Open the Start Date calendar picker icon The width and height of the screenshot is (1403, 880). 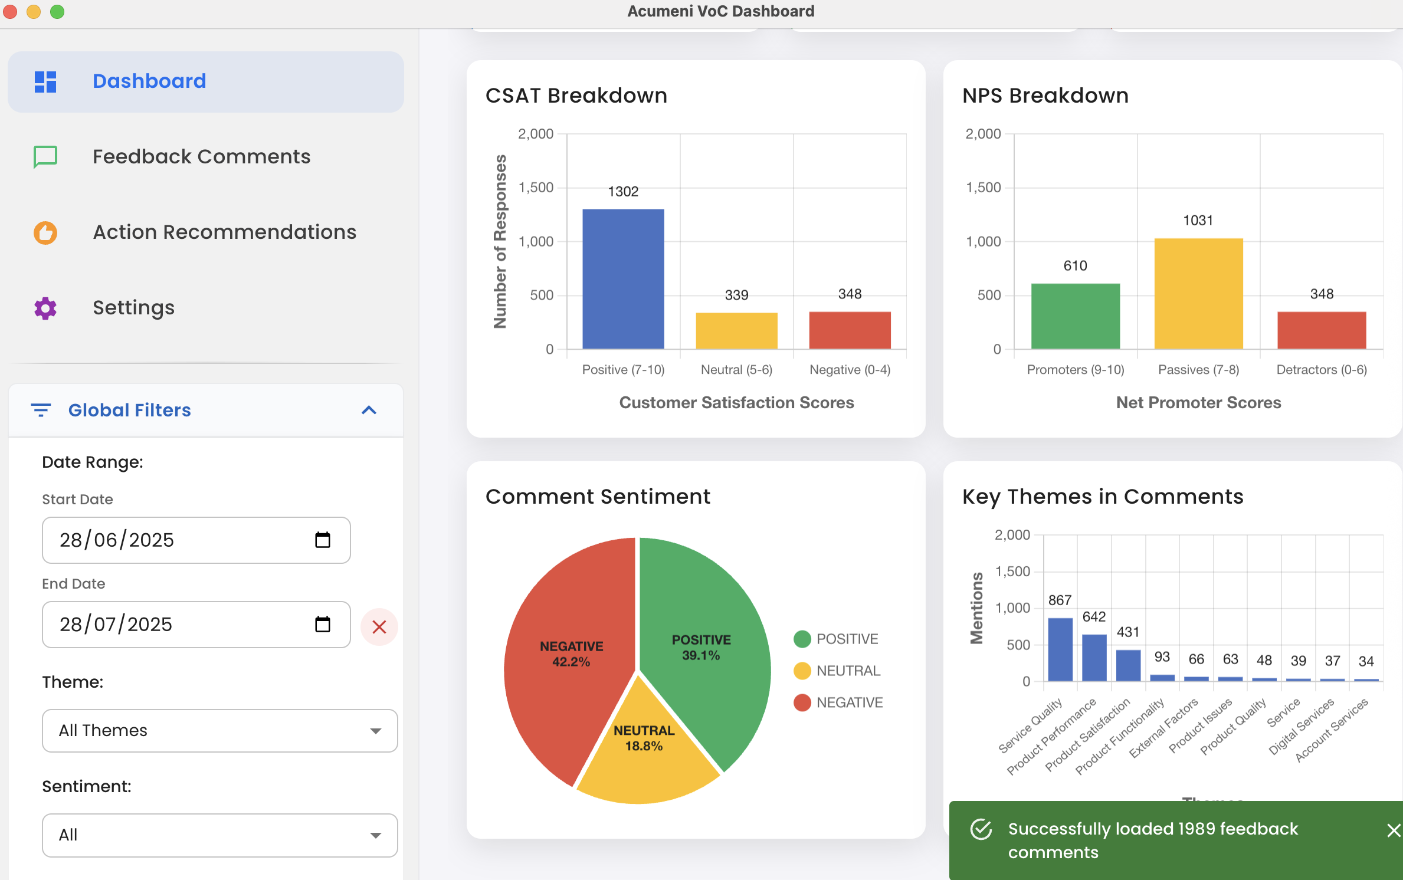(323, 540)
